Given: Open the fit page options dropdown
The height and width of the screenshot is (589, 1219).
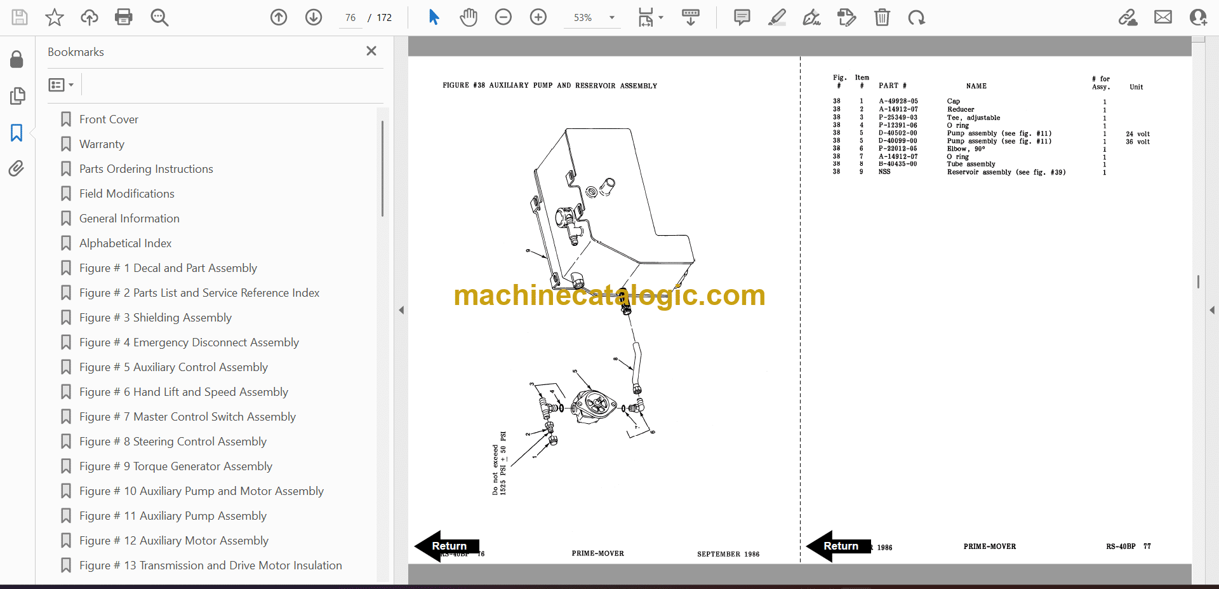Looking at the screenshot, I should pyautogui.click(x=650, y=17).
